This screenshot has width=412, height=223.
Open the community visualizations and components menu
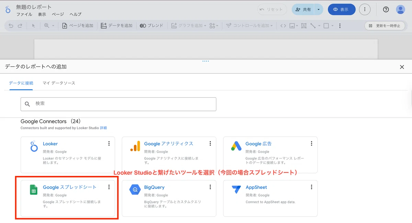(214, 26)
